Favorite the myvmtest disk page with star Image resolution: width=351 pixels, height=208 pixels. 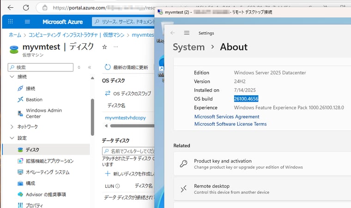[104, 47]
